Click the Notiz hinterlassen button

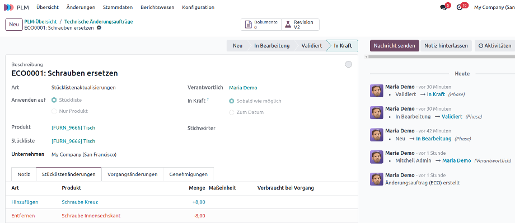point(446,46)
